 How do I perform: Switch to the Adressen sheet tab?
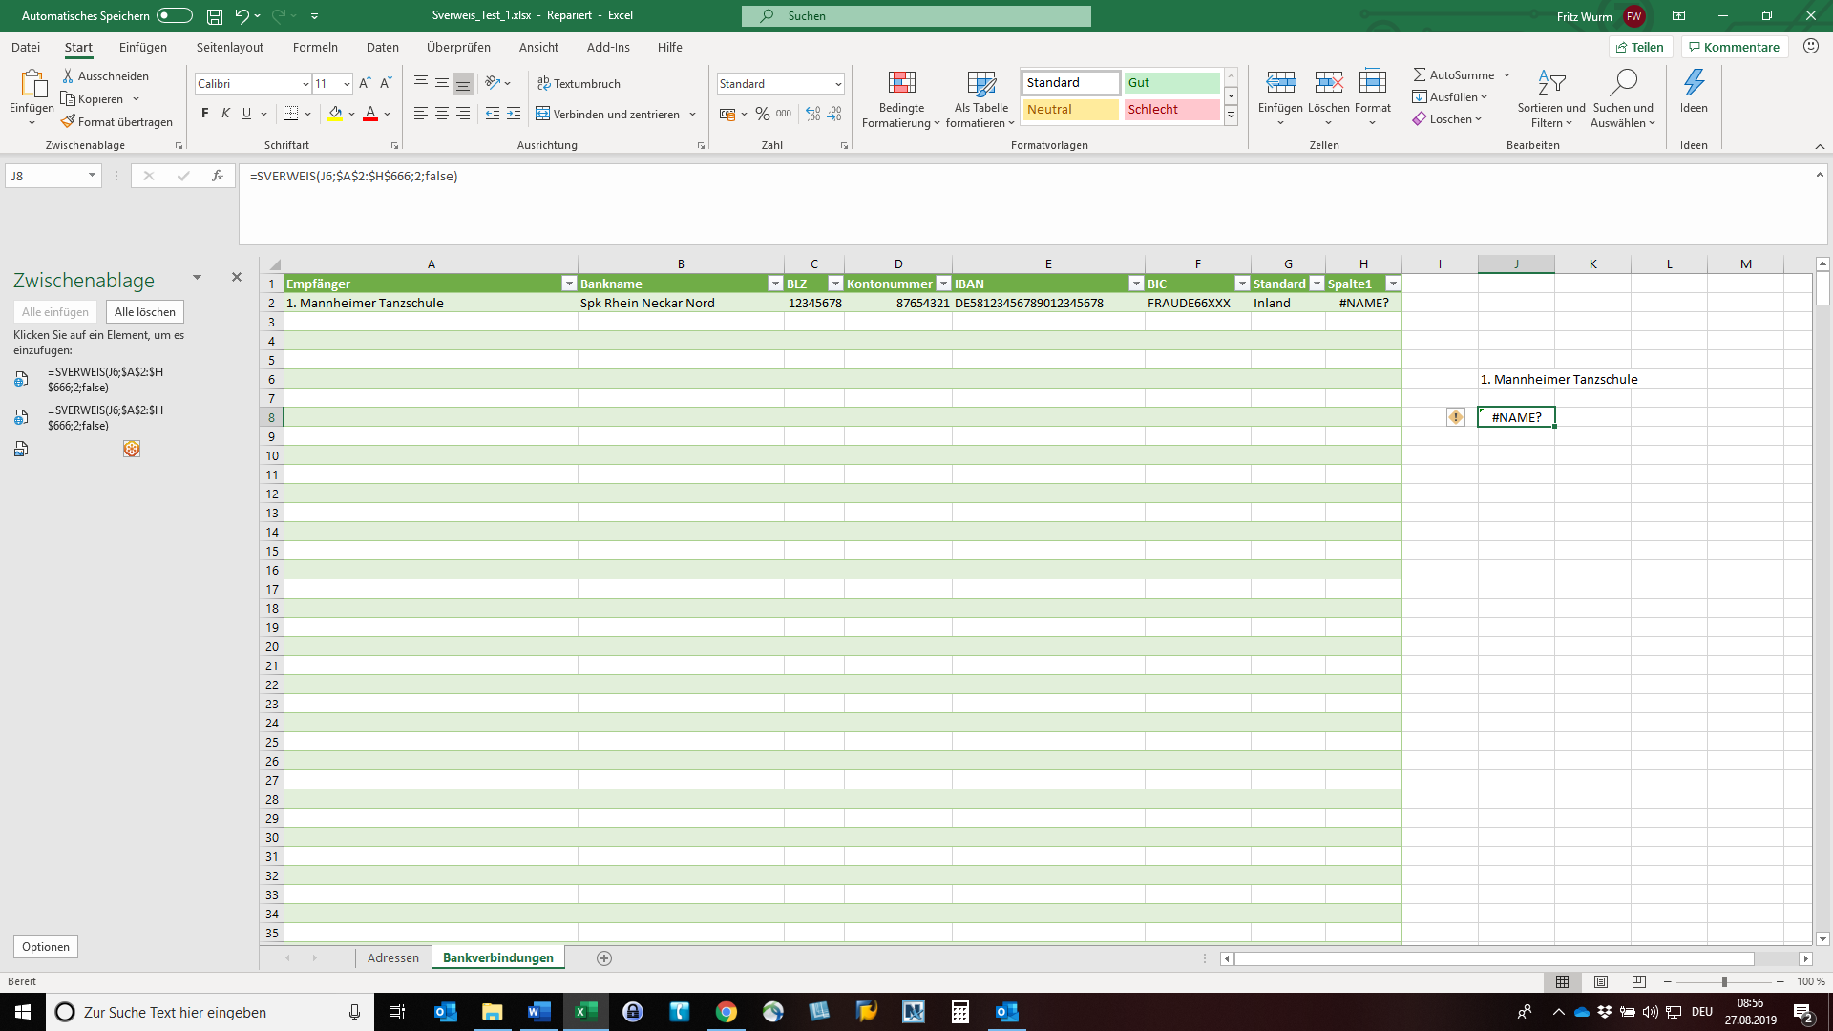point(392,957)
